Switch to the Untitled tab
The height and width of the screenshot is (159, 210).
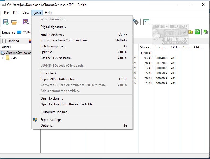pos(13,41)
